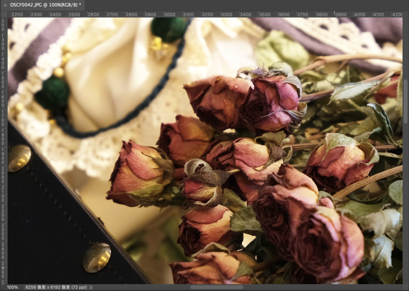The width and height of the screenshot is (409, 291).
Task: Click the horizontal scrollbar thumb
Action: pos(217,287)
